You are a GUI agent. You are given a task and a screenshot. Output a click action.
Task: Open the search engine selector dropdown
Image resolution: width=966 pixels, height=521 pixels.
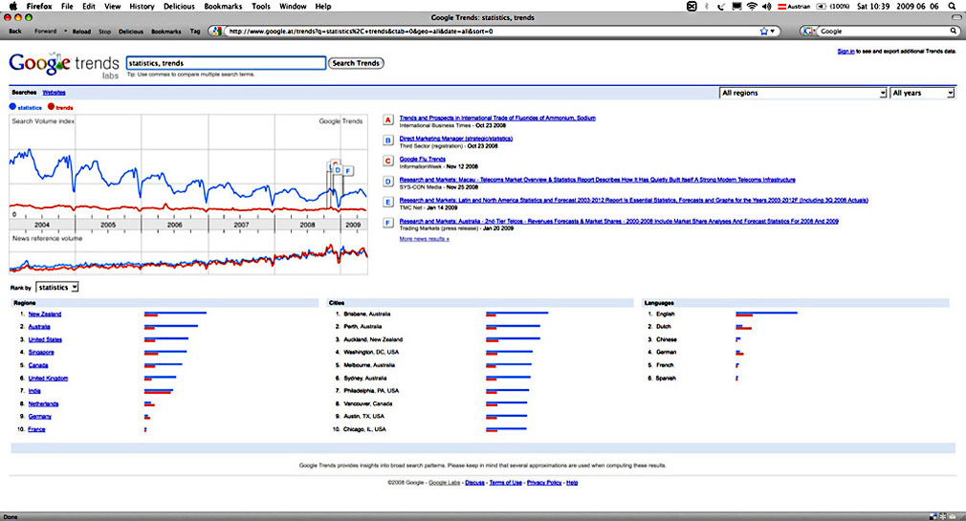coord(809,31)
